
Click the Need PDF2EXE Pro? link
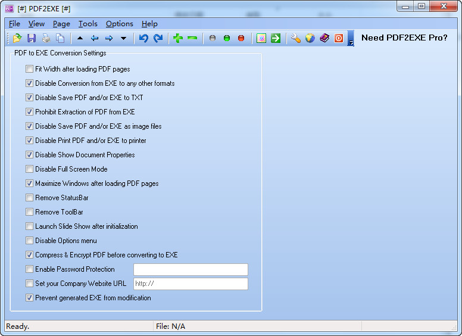pyautogui.click(x=404, y=38)
